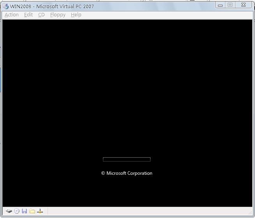Open the Action menu
255x218 pixels.
coord(12,15)
